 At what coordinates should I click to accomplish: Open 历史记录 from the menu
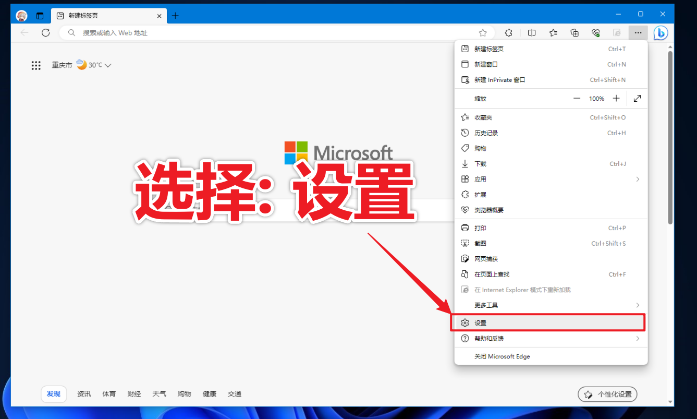pos(551,133)
